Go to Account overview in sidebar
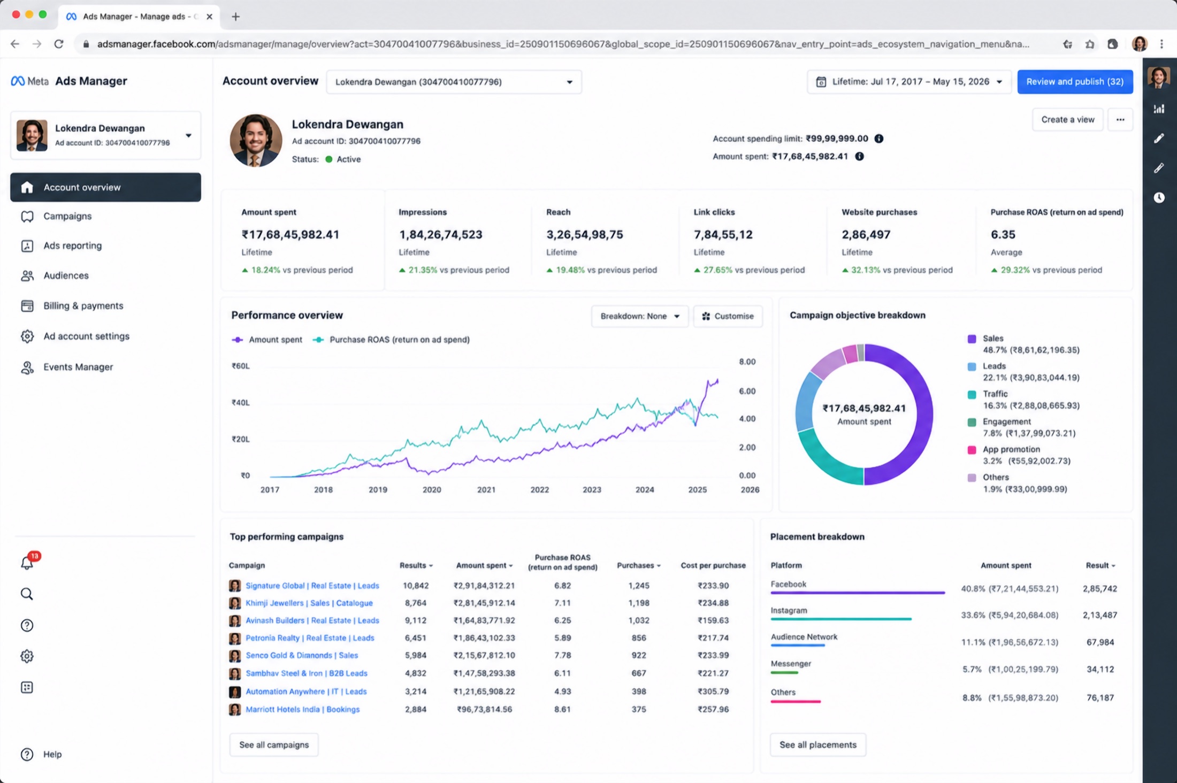This screenshot has width=1177, height=783. click(105, 187)
